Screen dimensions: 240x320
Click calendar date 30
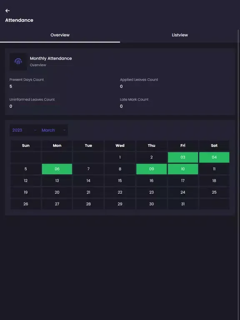pyautogui.click(x=151, y=204)
